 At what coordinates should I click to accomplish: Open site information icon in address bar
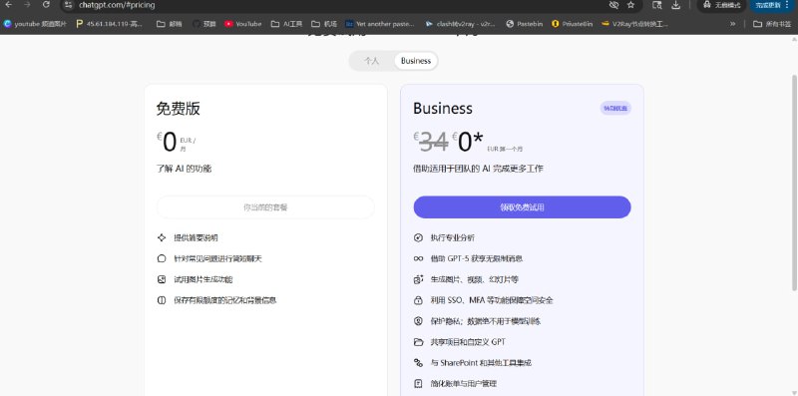click(x=69, y=5)
